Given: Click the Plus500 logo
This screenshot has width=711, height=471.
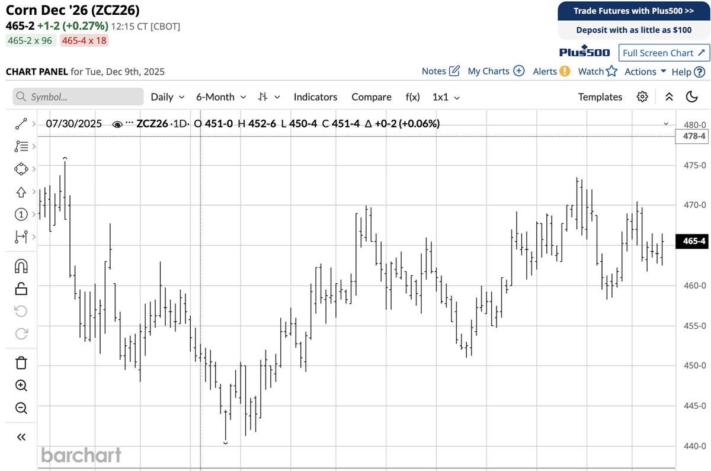Looking at the screenshot, I should [585, 52].
